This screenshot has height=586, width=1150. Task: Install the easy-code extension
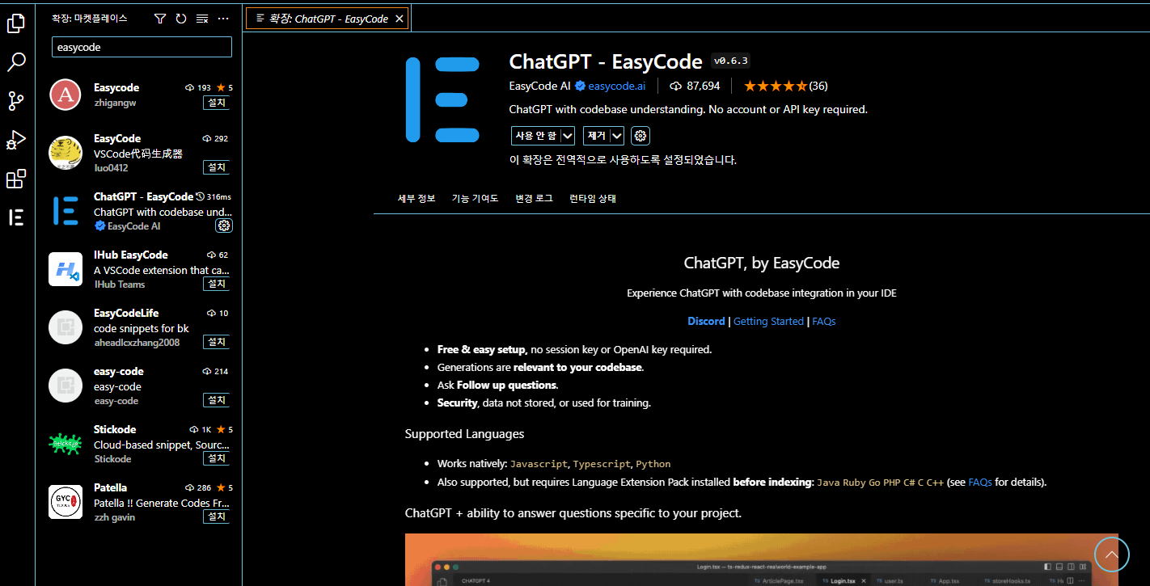pos(217,400)
